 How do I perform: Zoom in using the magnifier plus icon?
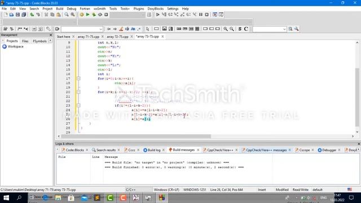coord(226,29)
